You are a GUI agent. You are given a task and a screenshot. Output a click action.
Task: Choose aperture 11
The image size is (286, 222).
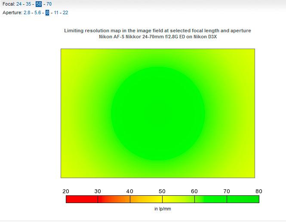56,12
